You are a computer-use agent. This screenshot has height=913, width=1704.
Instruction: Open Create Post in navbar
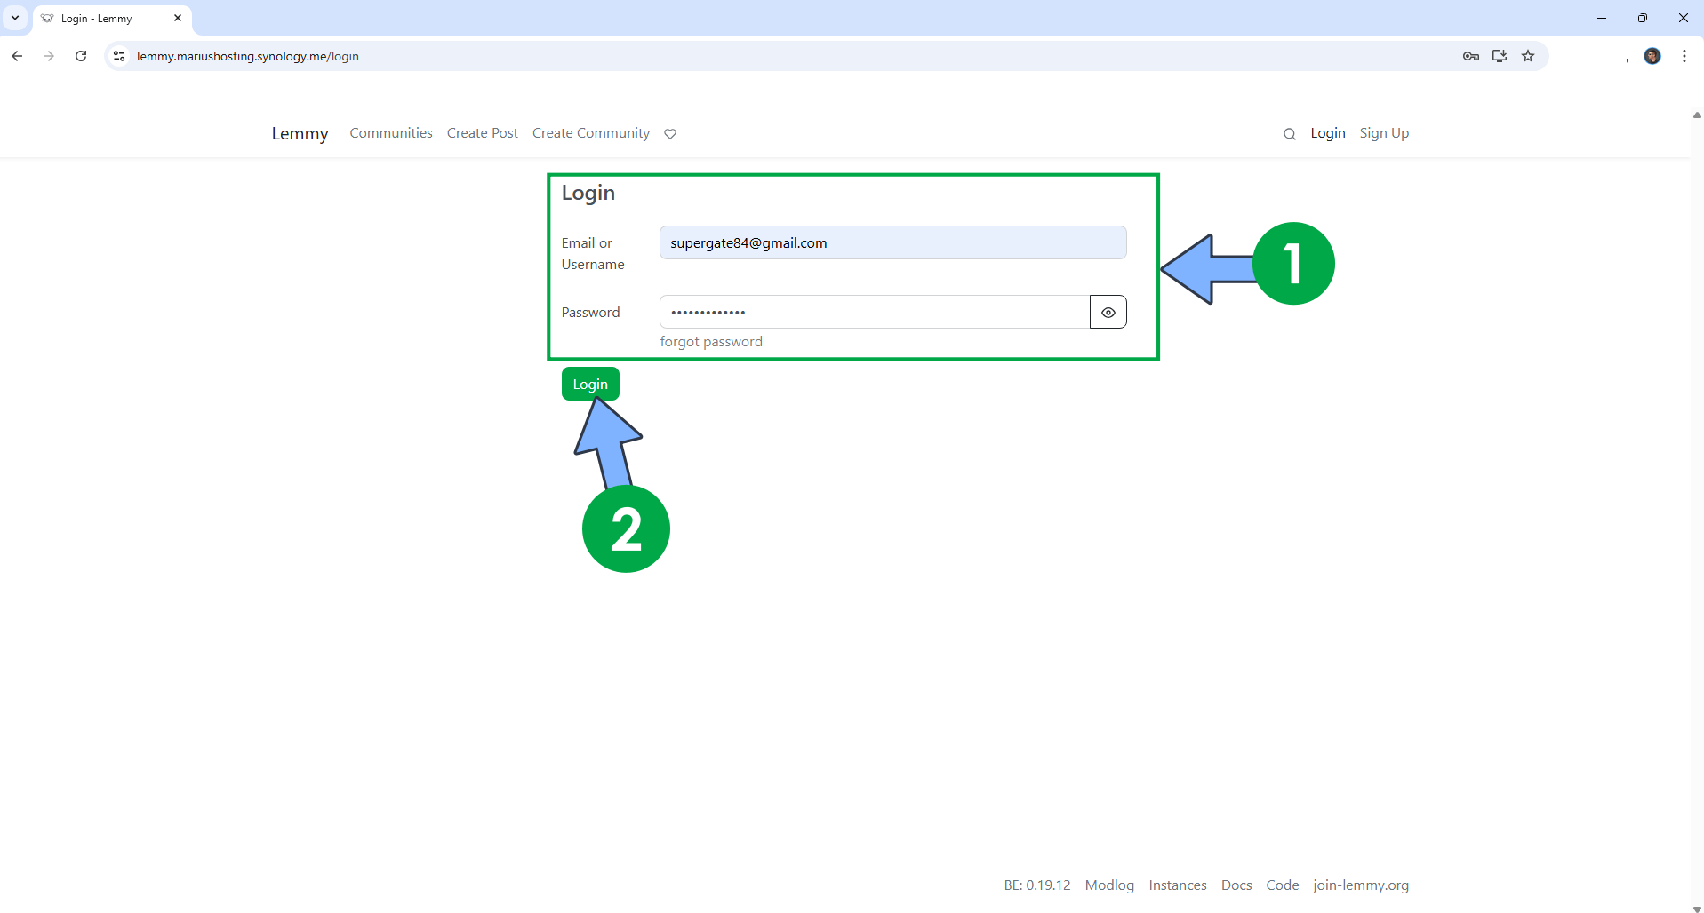tap(483, 133)
